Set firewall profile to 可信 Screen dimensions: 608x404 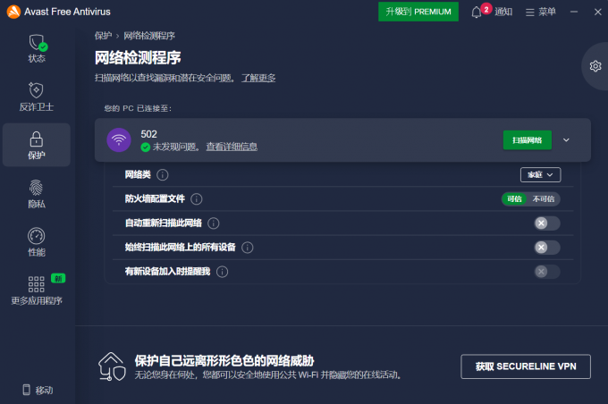514,199
